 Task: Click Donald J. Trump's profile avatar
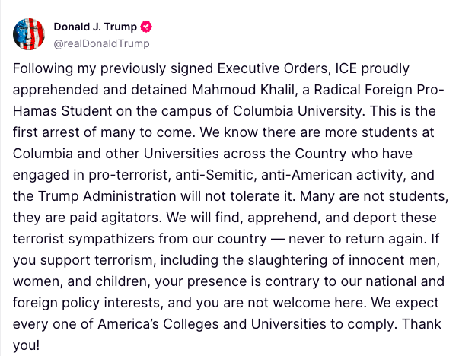pos(29,33)
